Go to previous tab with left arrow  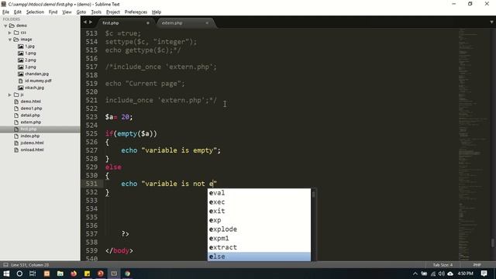tap(85, 22)
